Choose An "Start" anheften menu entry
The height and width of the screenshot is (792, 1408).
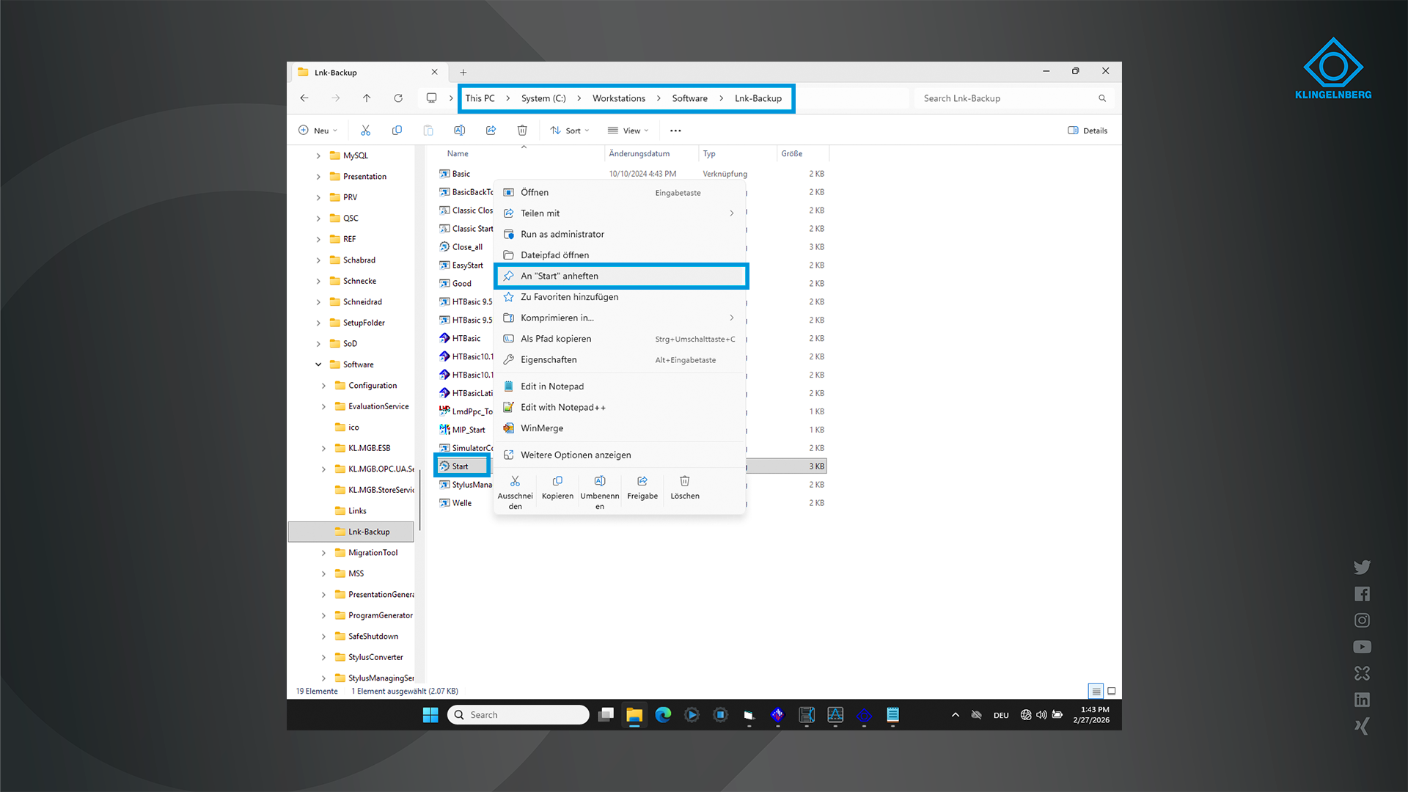point(620,276)
